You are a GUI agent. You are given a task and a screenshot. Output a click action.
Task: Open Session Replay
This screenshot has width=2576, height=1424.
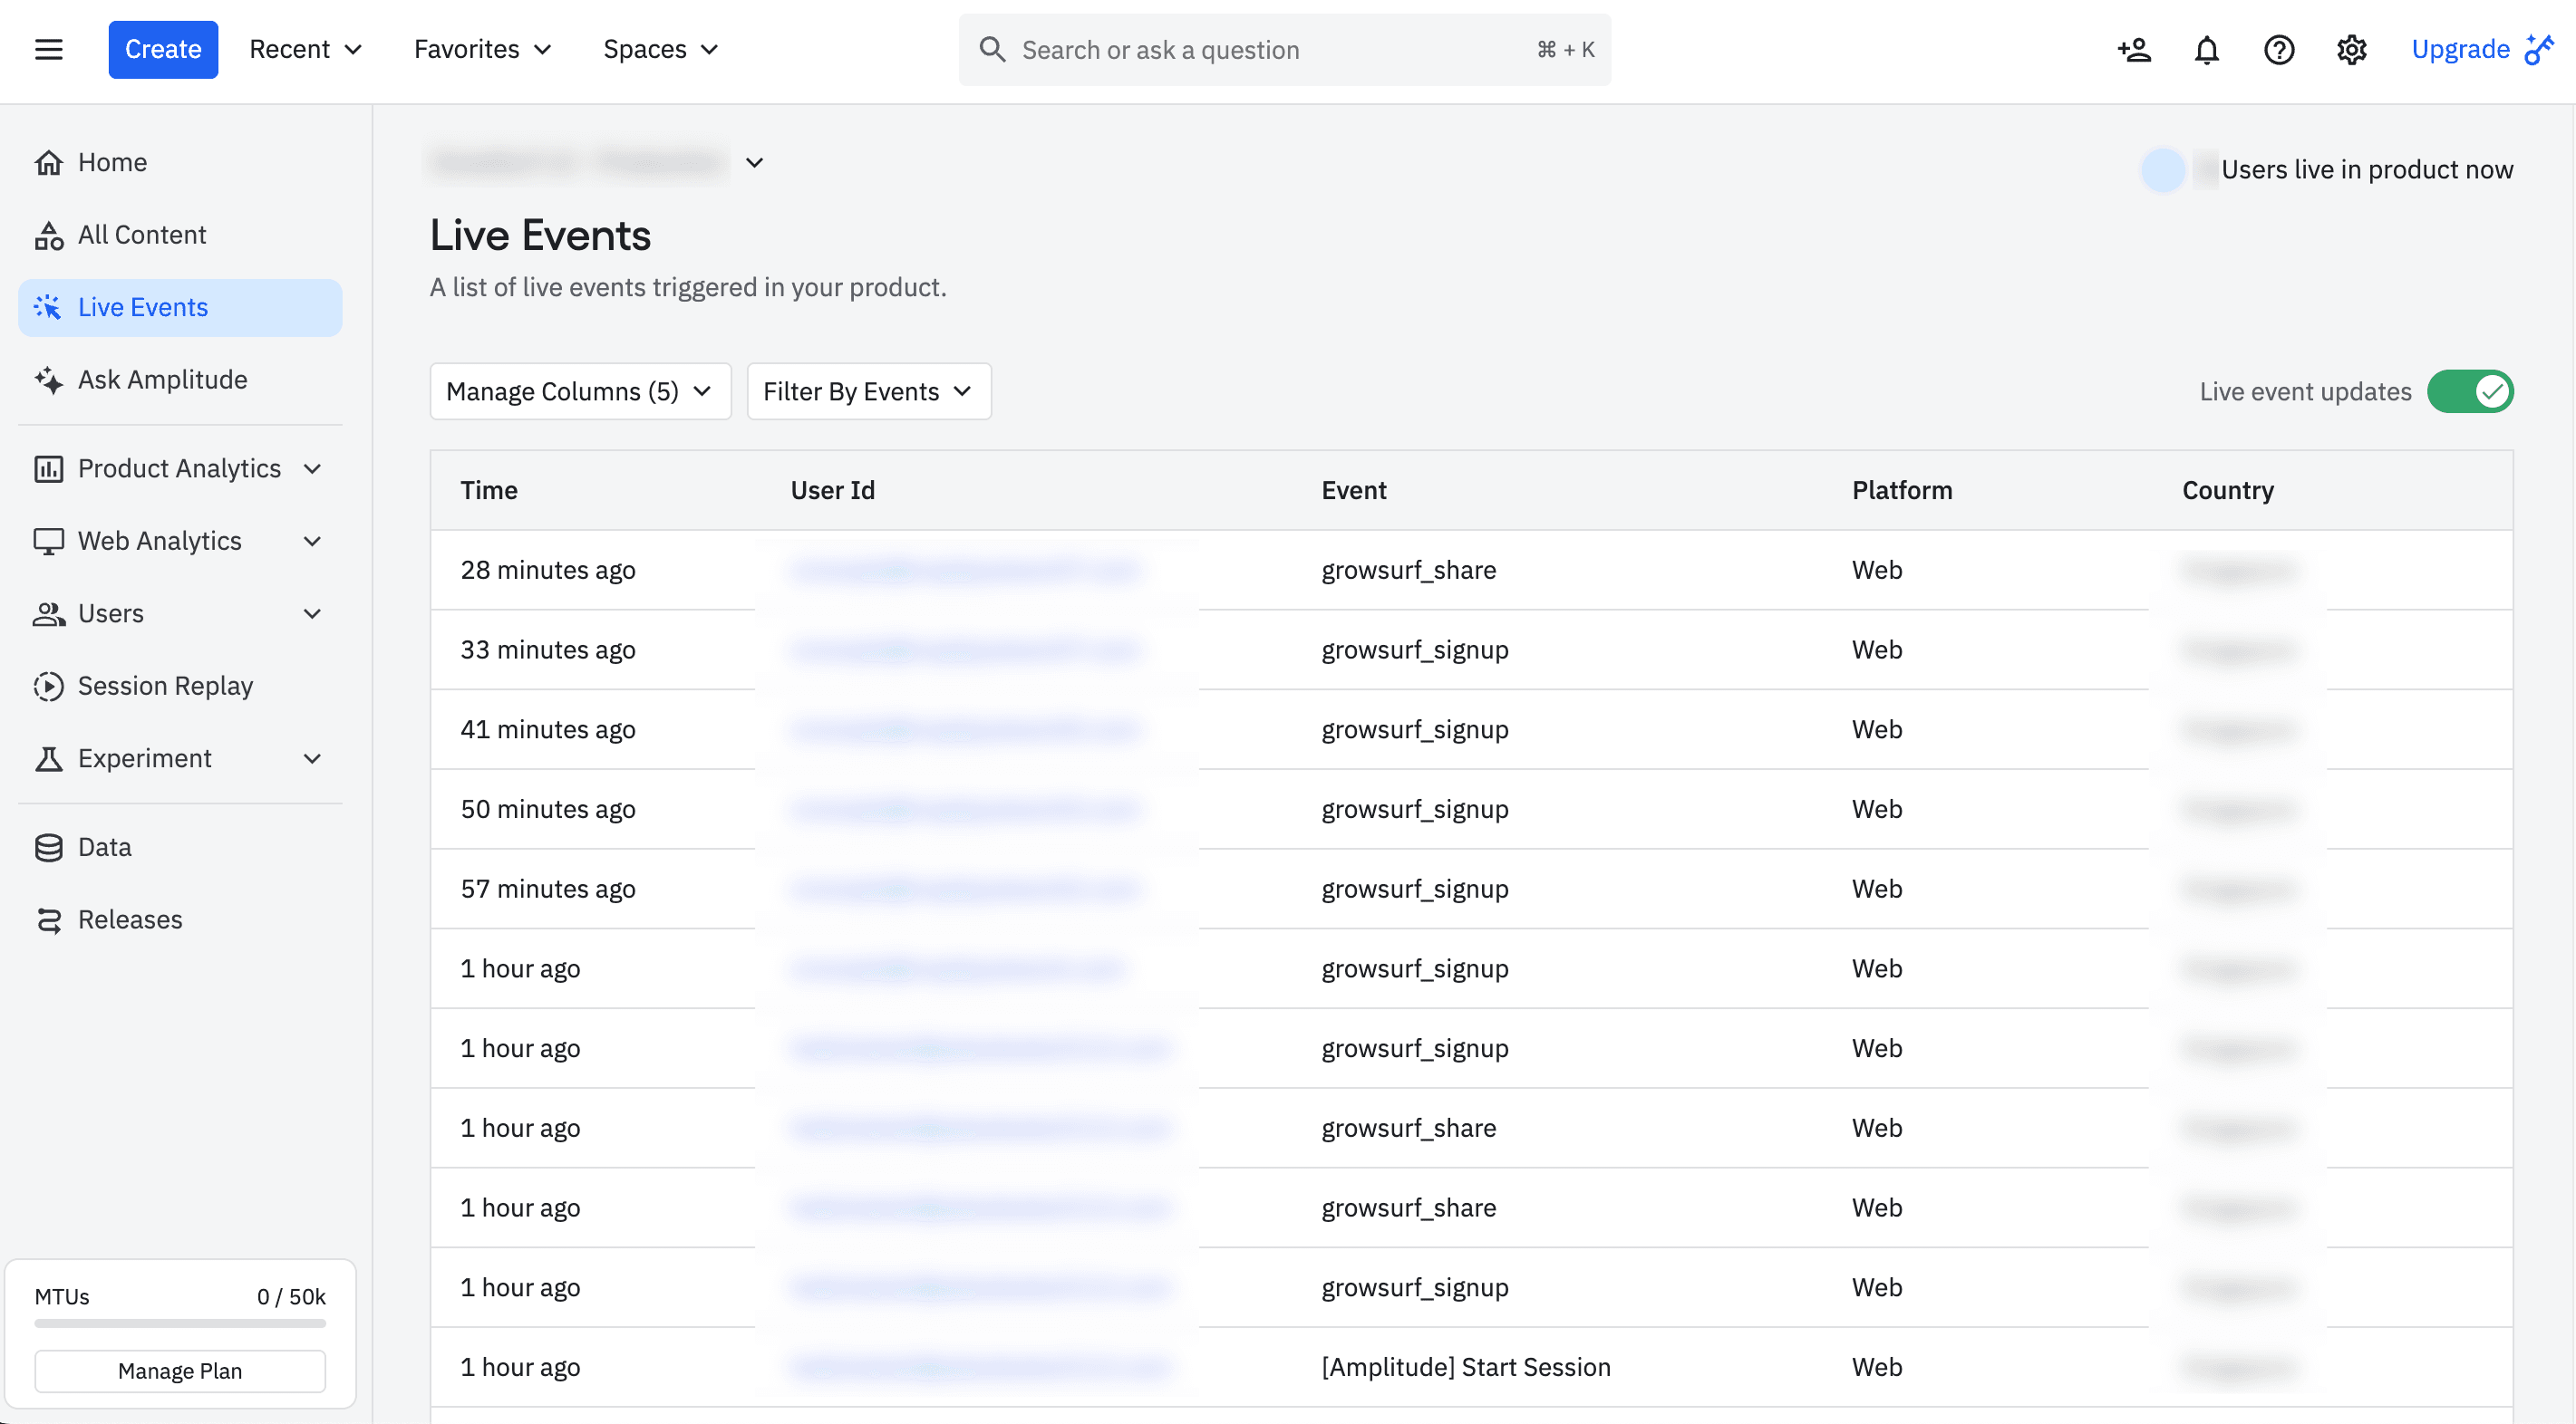click(x=166, y=686)
